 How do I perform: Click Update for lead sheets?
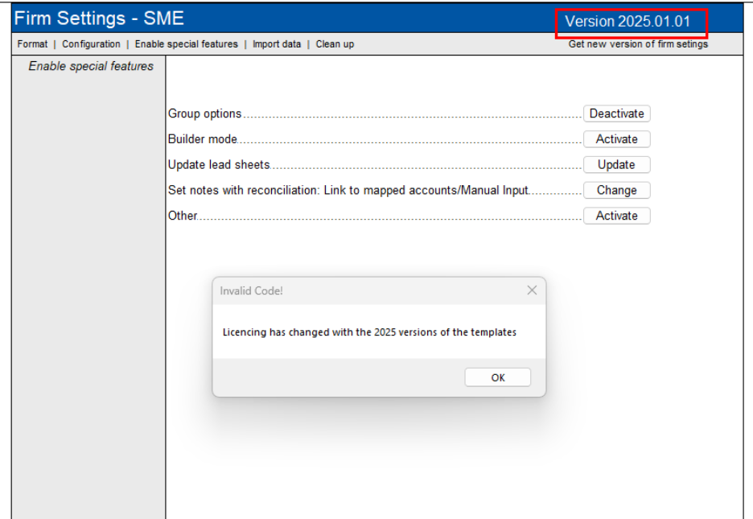pos(616,165)
